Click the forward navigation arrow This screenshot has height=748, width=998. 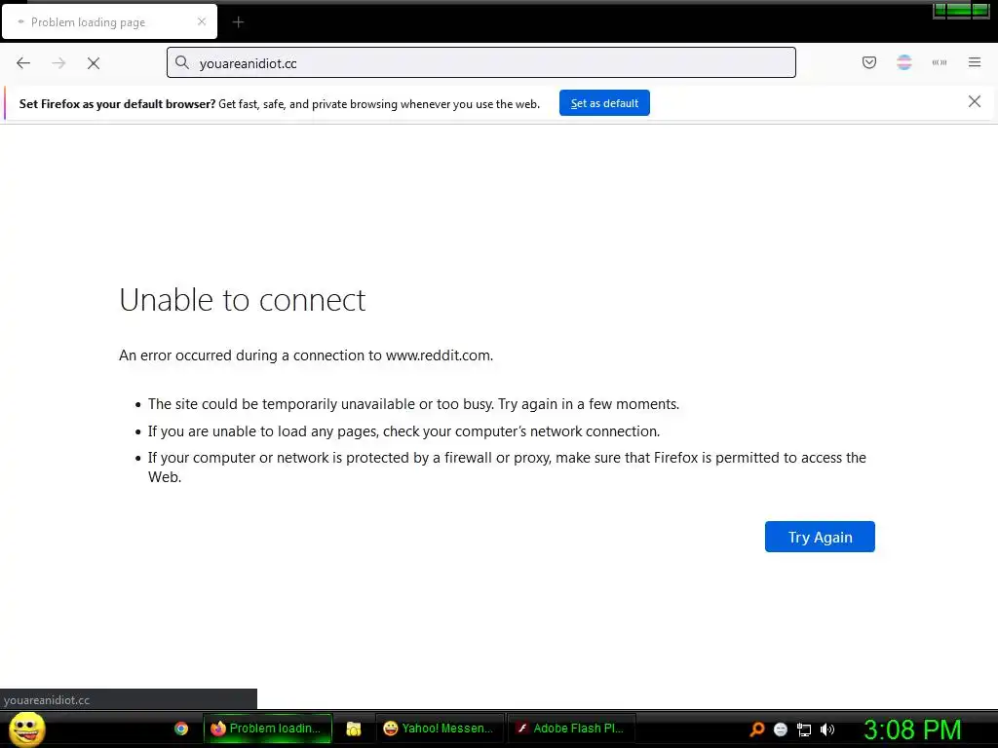click(x=58, y=63)
